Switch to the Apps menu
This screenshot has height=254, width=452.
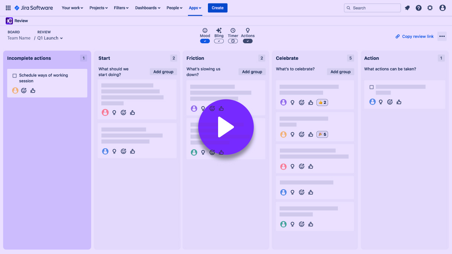(x=195, y=8)
